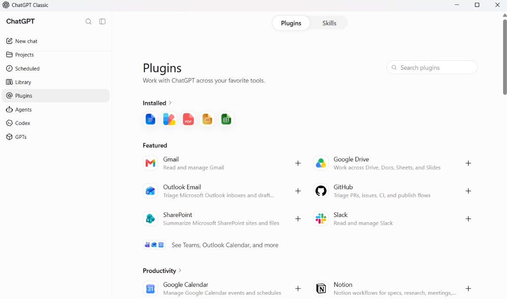This screenshot has width=507, height=299.
Task: Add the Gmail plugin with plus
Action: tap(298, 163)
